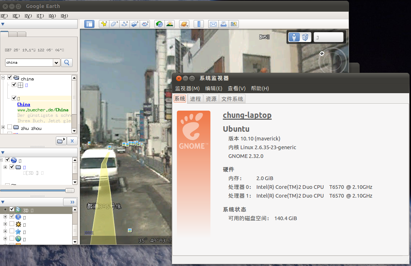This screenshot has height=266, width=411.
Task: Toggle the 3D buildings layer checkbox
Action: pos(12,209)
